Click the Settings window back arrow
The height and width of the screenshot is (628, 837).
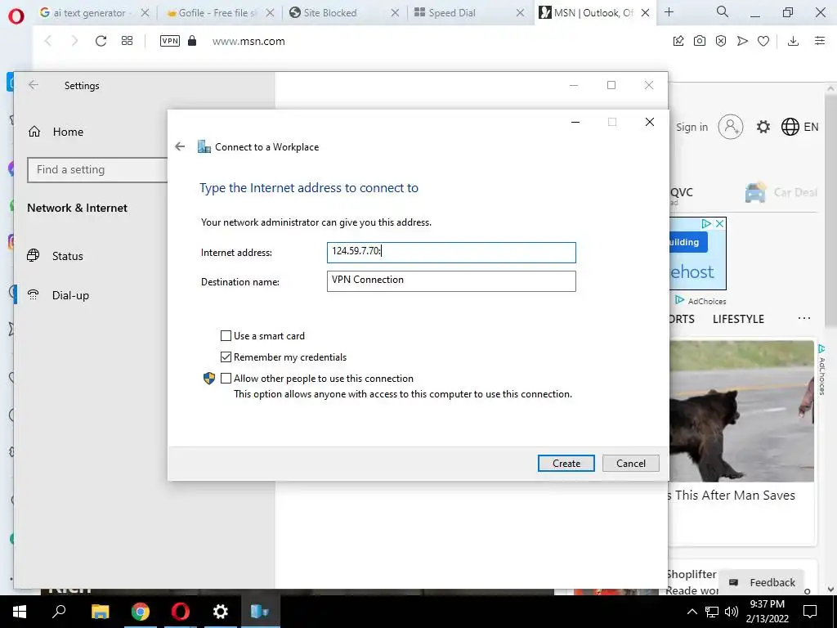click(34, 85)
